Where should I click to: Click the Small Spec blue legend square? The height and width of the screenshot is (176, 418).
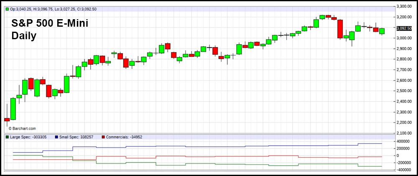56,137
